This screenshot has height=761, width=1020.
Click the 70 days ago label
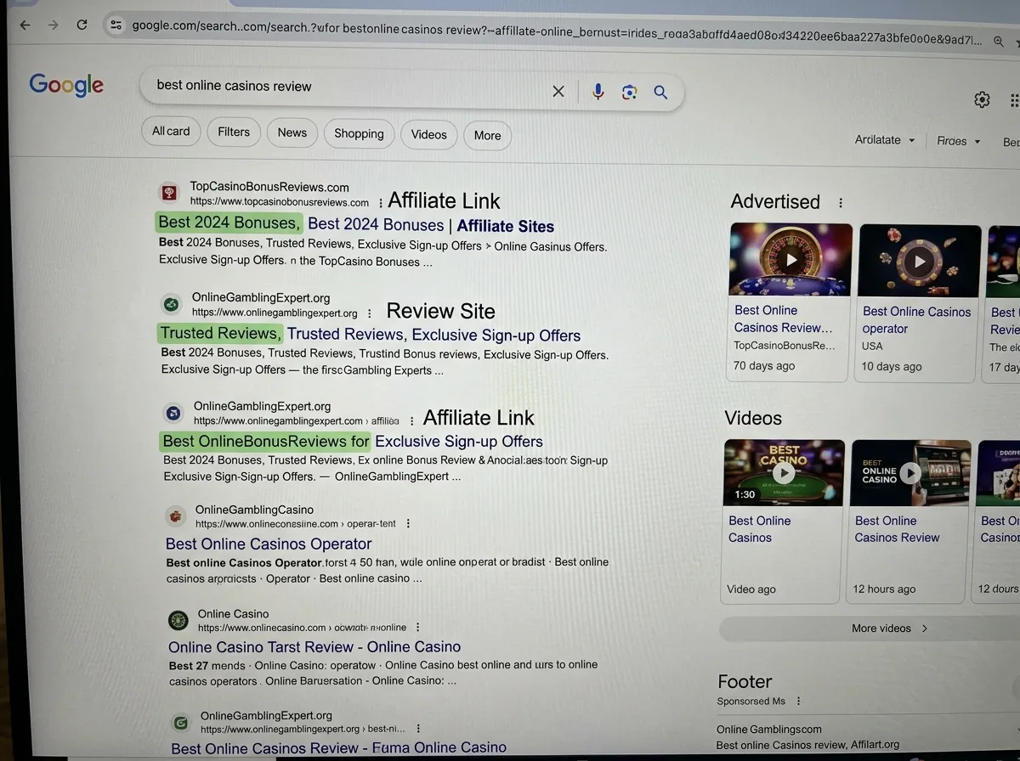[764, 366]
